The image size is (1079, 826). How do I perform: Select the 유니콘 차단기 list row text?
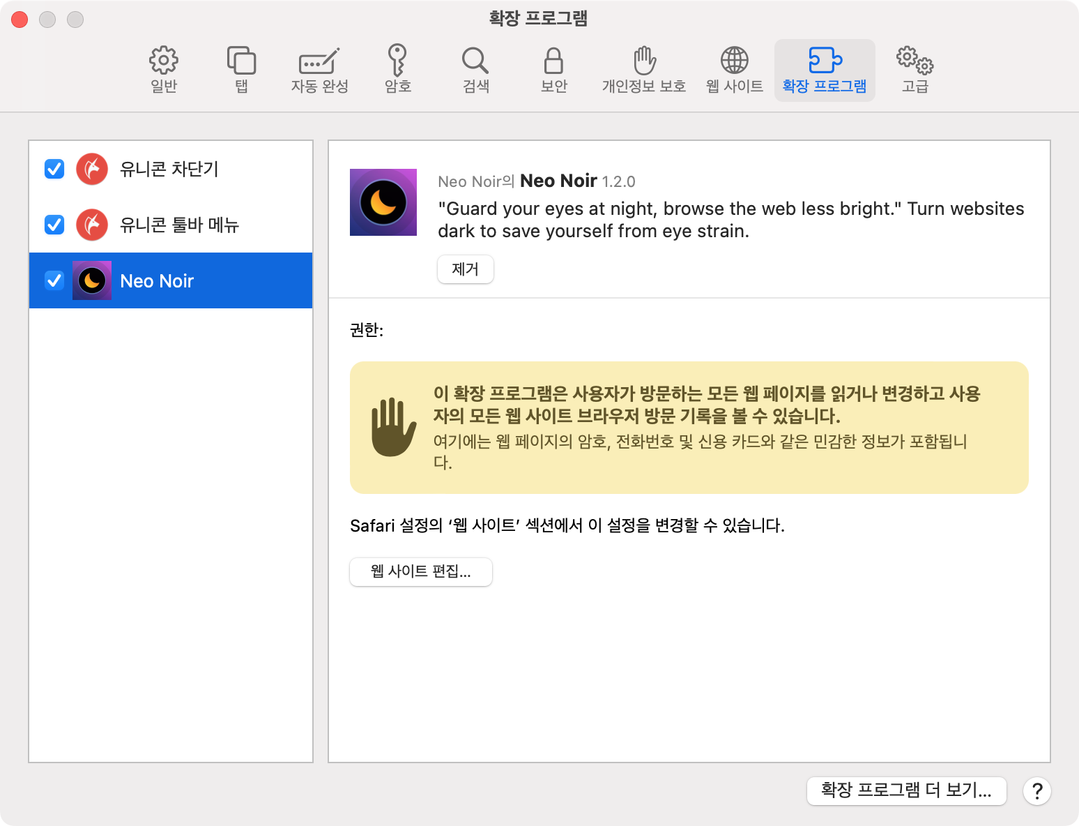pyautogui.click(x=169, y=169)
